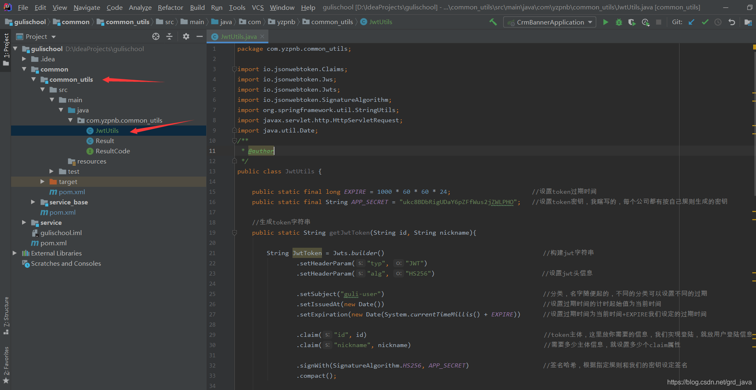This screenshot has height=390, width=756.
Task: Select the JwtUtils.java editor tab
Action: (239, 36)
